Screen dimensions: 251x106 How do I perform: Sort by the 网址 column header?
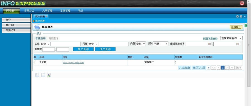click(x=95, y=57)
